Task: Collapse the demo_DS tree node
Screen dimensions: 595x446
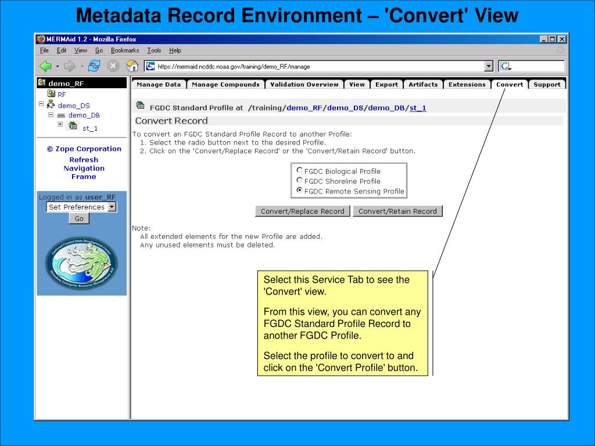Action: point(41,103)
